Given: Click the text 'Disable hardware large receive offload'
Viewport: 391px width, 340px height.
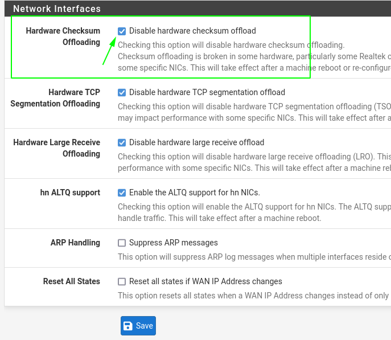Looking at the screenshot, I should click(196, 142).
